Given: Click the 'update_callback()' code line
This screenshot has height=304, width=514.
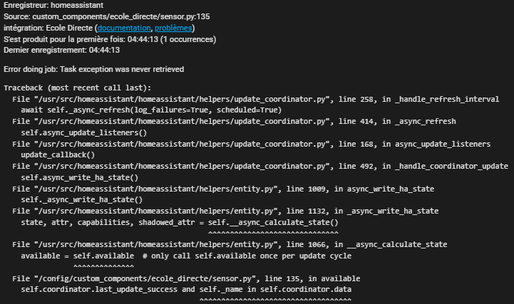Looking at the screenshot, I should (58, 154).
